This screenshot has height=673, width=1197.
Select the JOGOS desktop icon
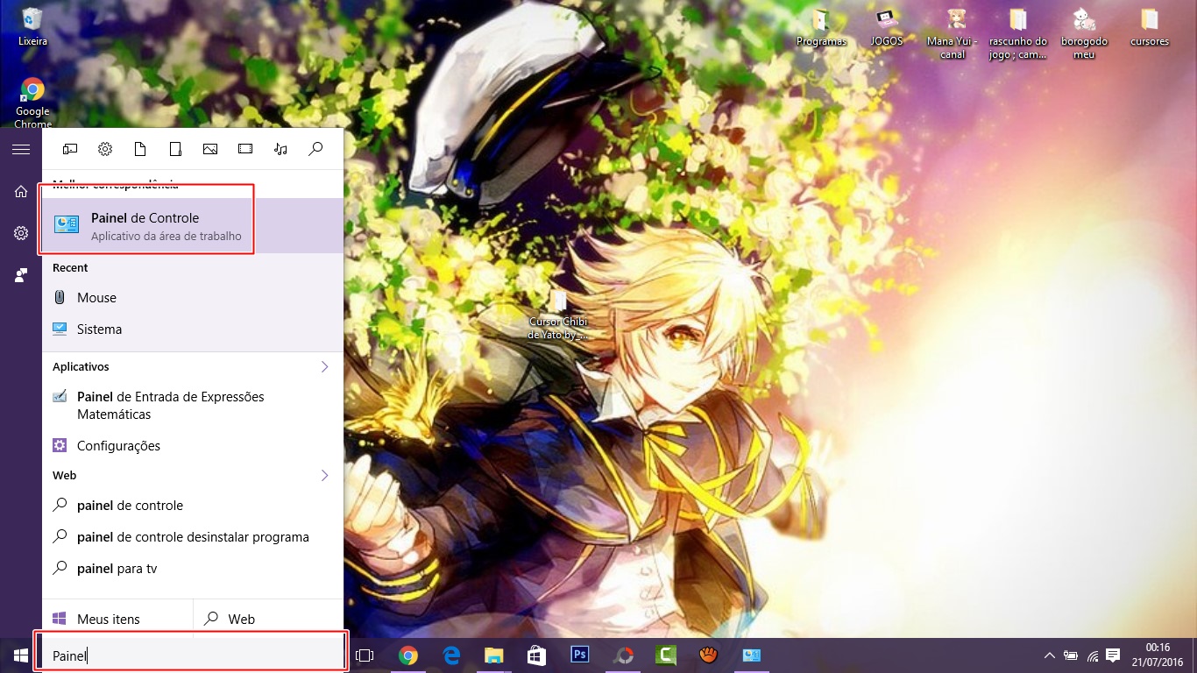(887, 26)
